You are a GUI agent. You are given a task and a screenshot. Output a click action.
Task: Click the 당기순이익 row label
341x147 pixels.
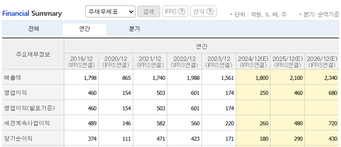(x=18, y=138)
